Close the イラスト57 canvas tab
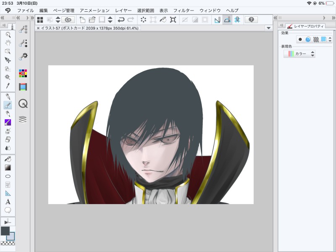This screenshot has width=336, height=252. (38, 28)
